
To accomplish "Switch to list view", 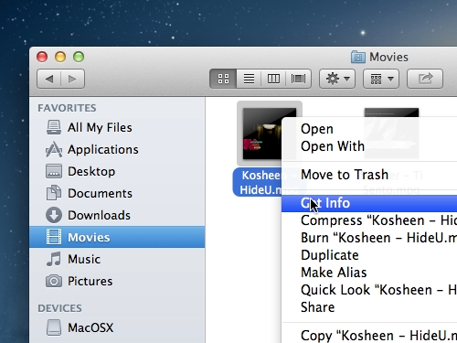I will click(249, 79).
